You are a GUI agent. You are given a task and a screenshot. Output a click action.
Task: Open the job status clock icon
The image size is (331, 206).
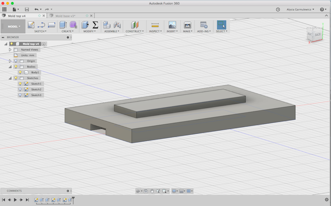(278, 9)
